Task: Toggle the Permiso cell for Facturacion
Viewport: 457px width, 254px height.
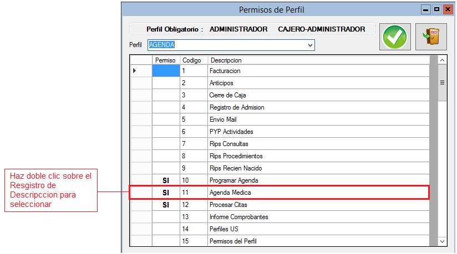Action: coord(165,71)
